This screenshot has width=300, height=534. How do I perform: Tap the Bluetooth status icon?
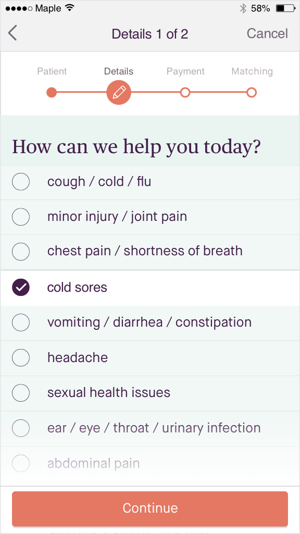coord(243,8)
